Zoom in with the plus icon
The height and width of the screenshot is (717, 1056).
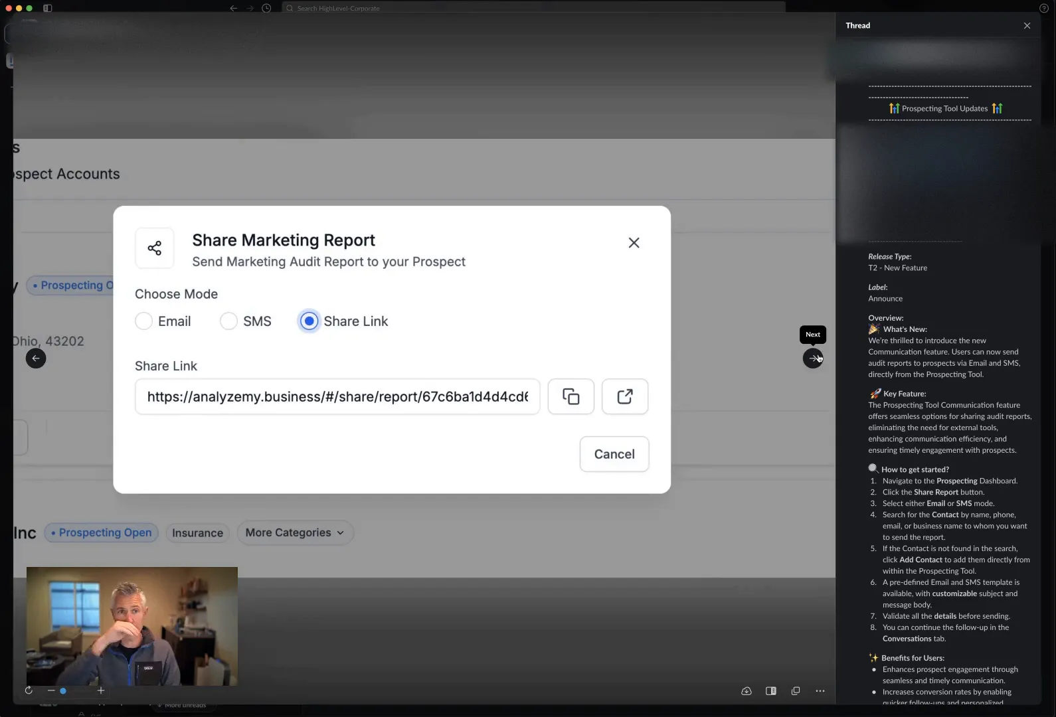click(x=101, y=690)
